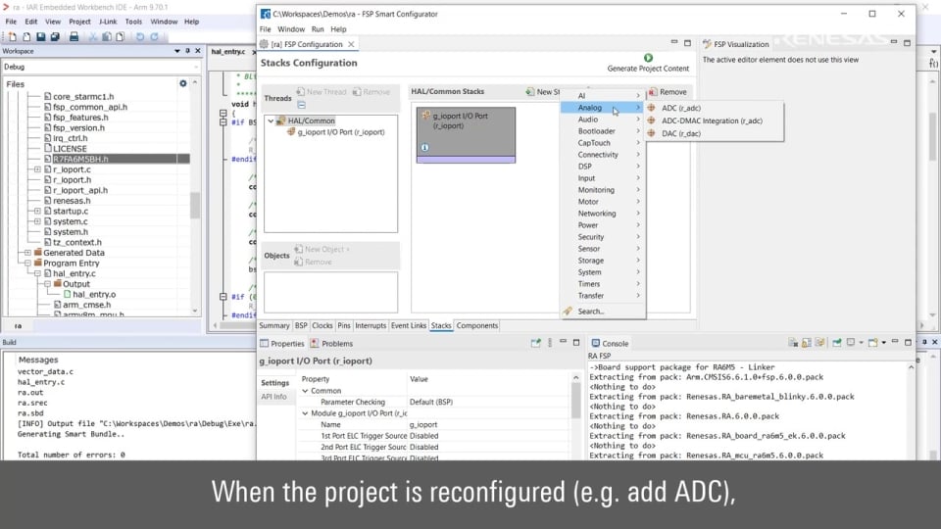Click the Search entry with magnifier icon
The image size is (941, 529).
(590, 312)
